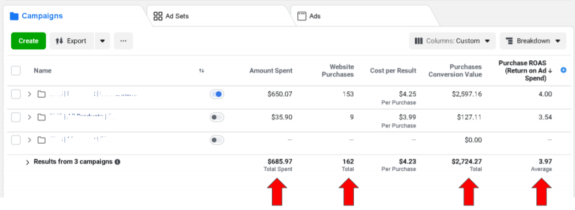Sort by Amount Spent column header
This screenshot has height=210, width=575.
coord(271,71)
